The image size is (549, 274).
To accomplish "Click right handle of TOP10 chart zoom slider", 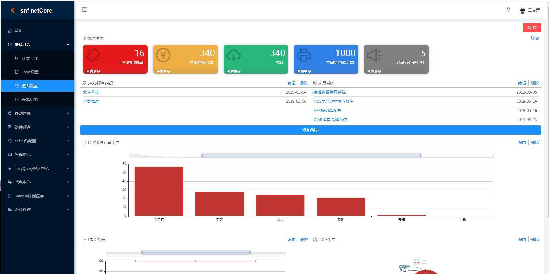I will point(420,156).
